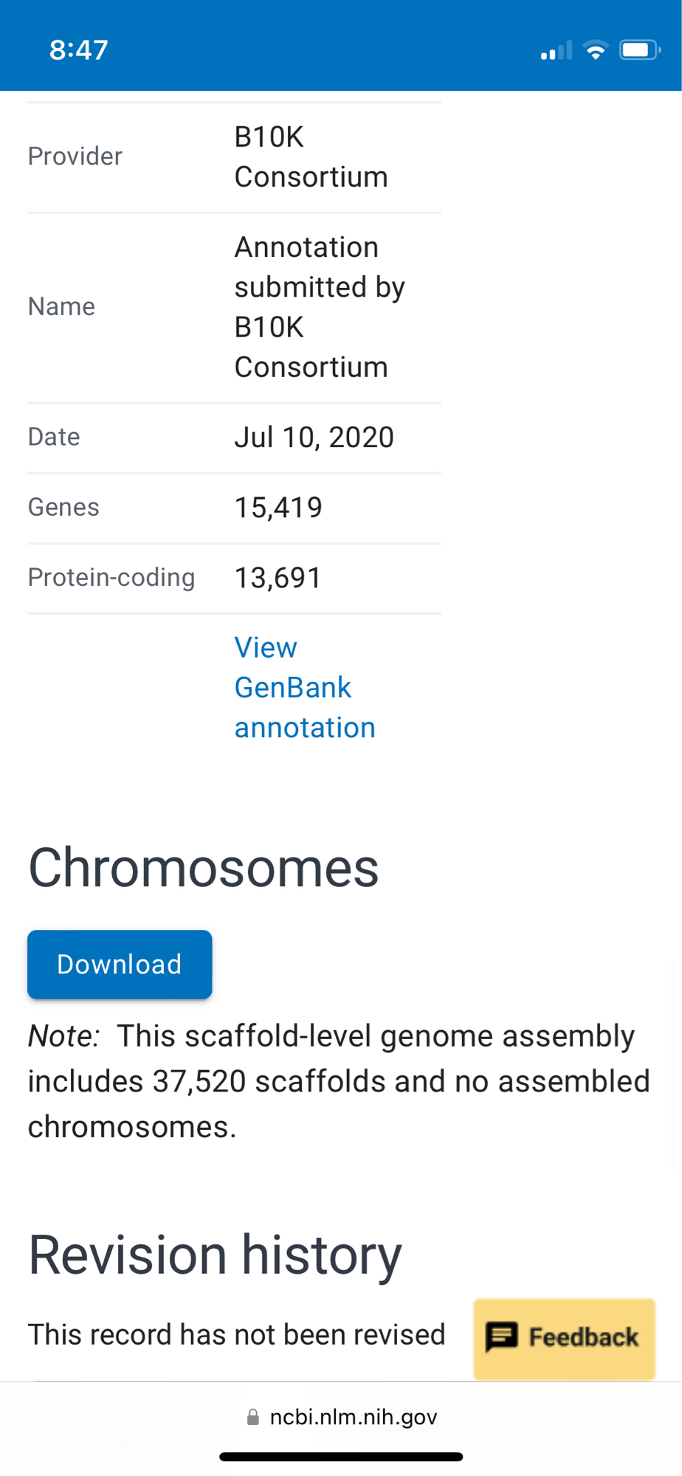682x1476 pixels.
Task: Tap the date value Jul 10, 2020
Action: [314, 437]
